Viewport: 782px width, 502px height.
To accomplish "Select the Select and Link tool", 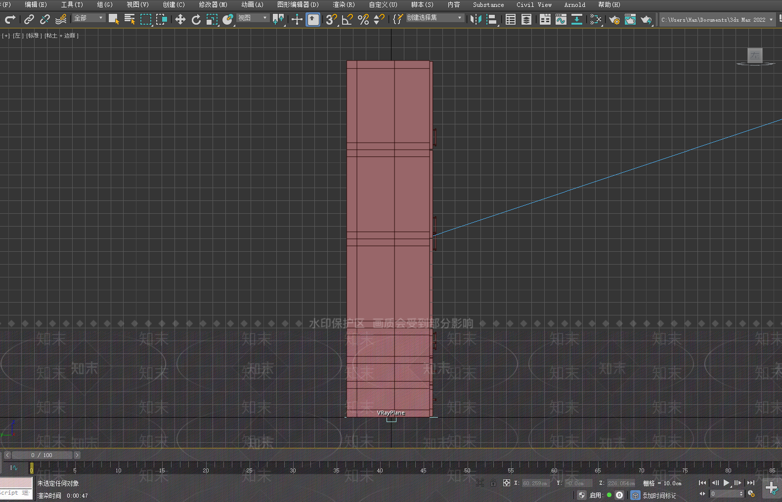I will click(x=29, y=20).
